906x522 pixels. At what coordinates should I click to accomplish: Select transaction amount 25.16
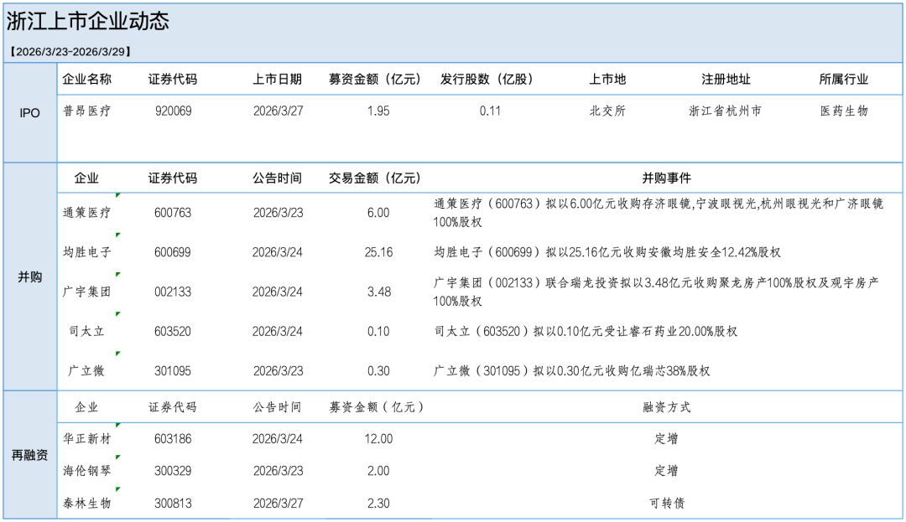click(x=378, y=252)
